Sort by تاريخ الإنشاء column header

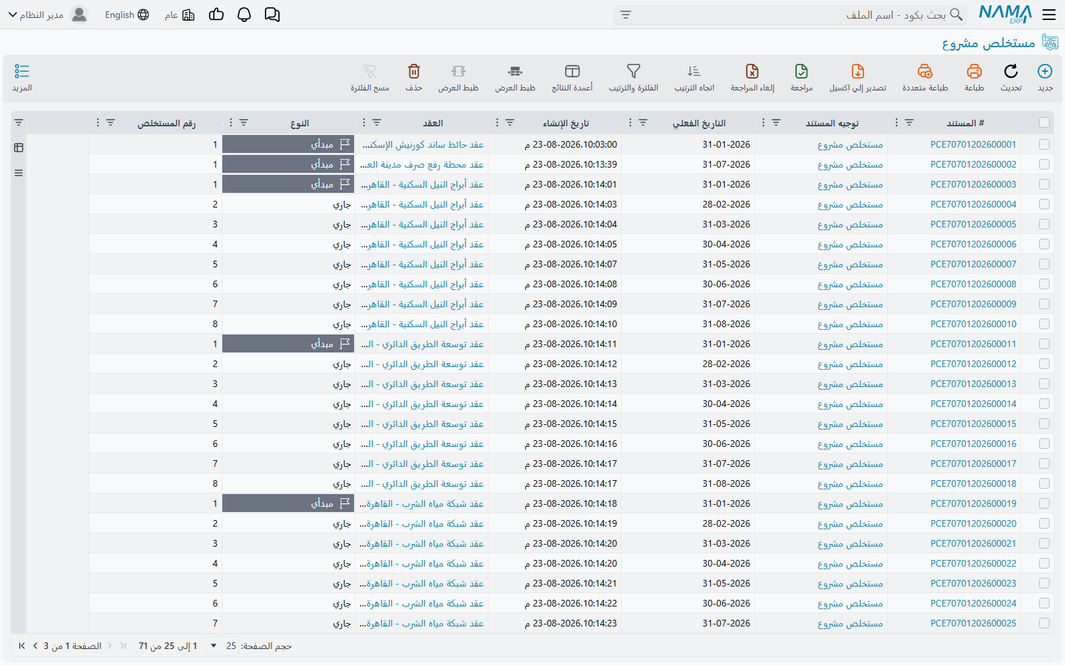tap(566, 123)
